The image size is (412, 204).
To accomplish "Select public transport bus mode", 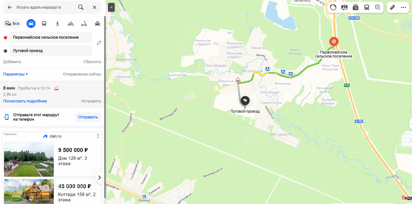I will click(x=44, y=24).
